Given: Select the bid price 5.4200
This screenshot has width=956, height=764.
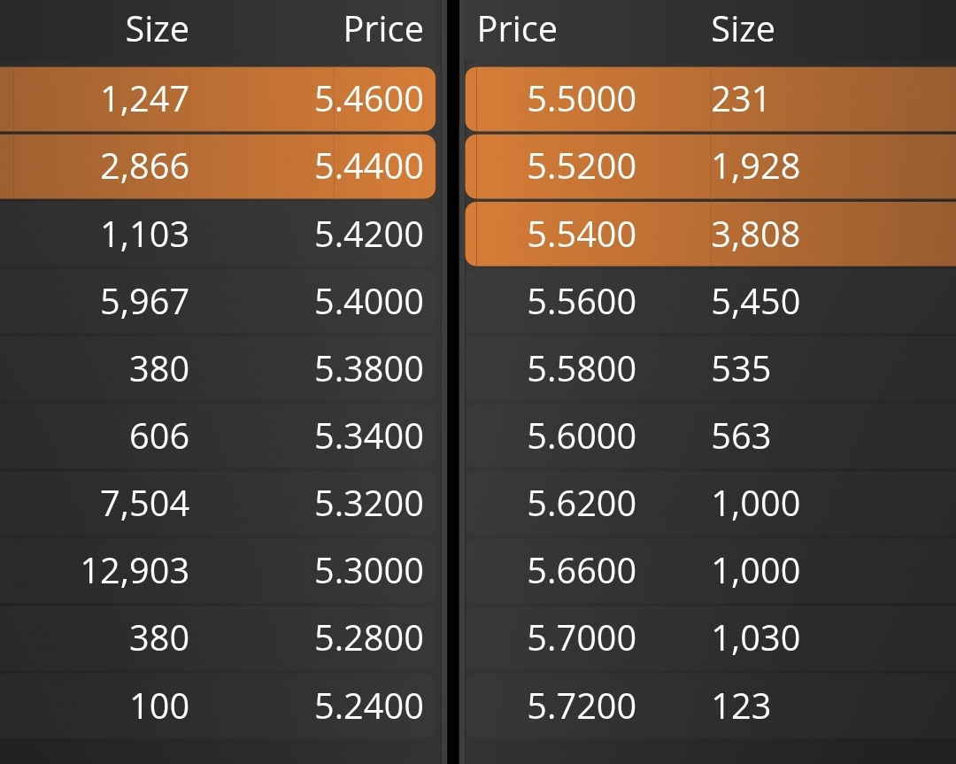Looking at the screenshot, I should 369,234.
